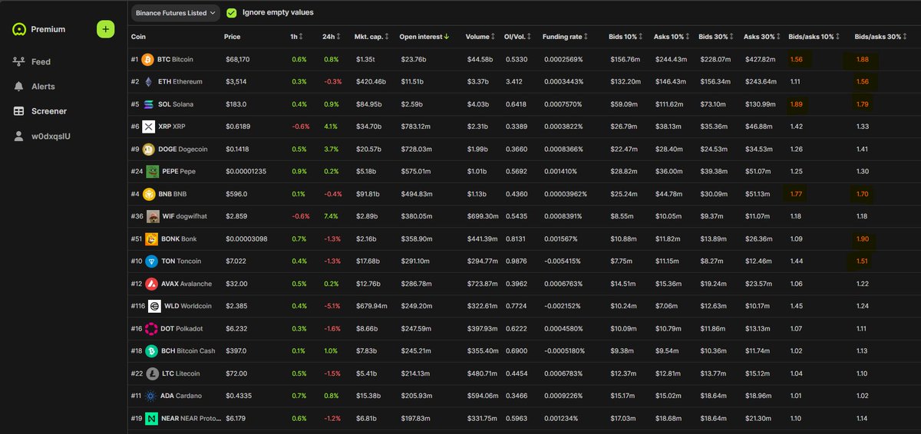The height and width of the screenshot is (434, 921).
Task: Click the Screener table icon
Action: click(19, 111)
